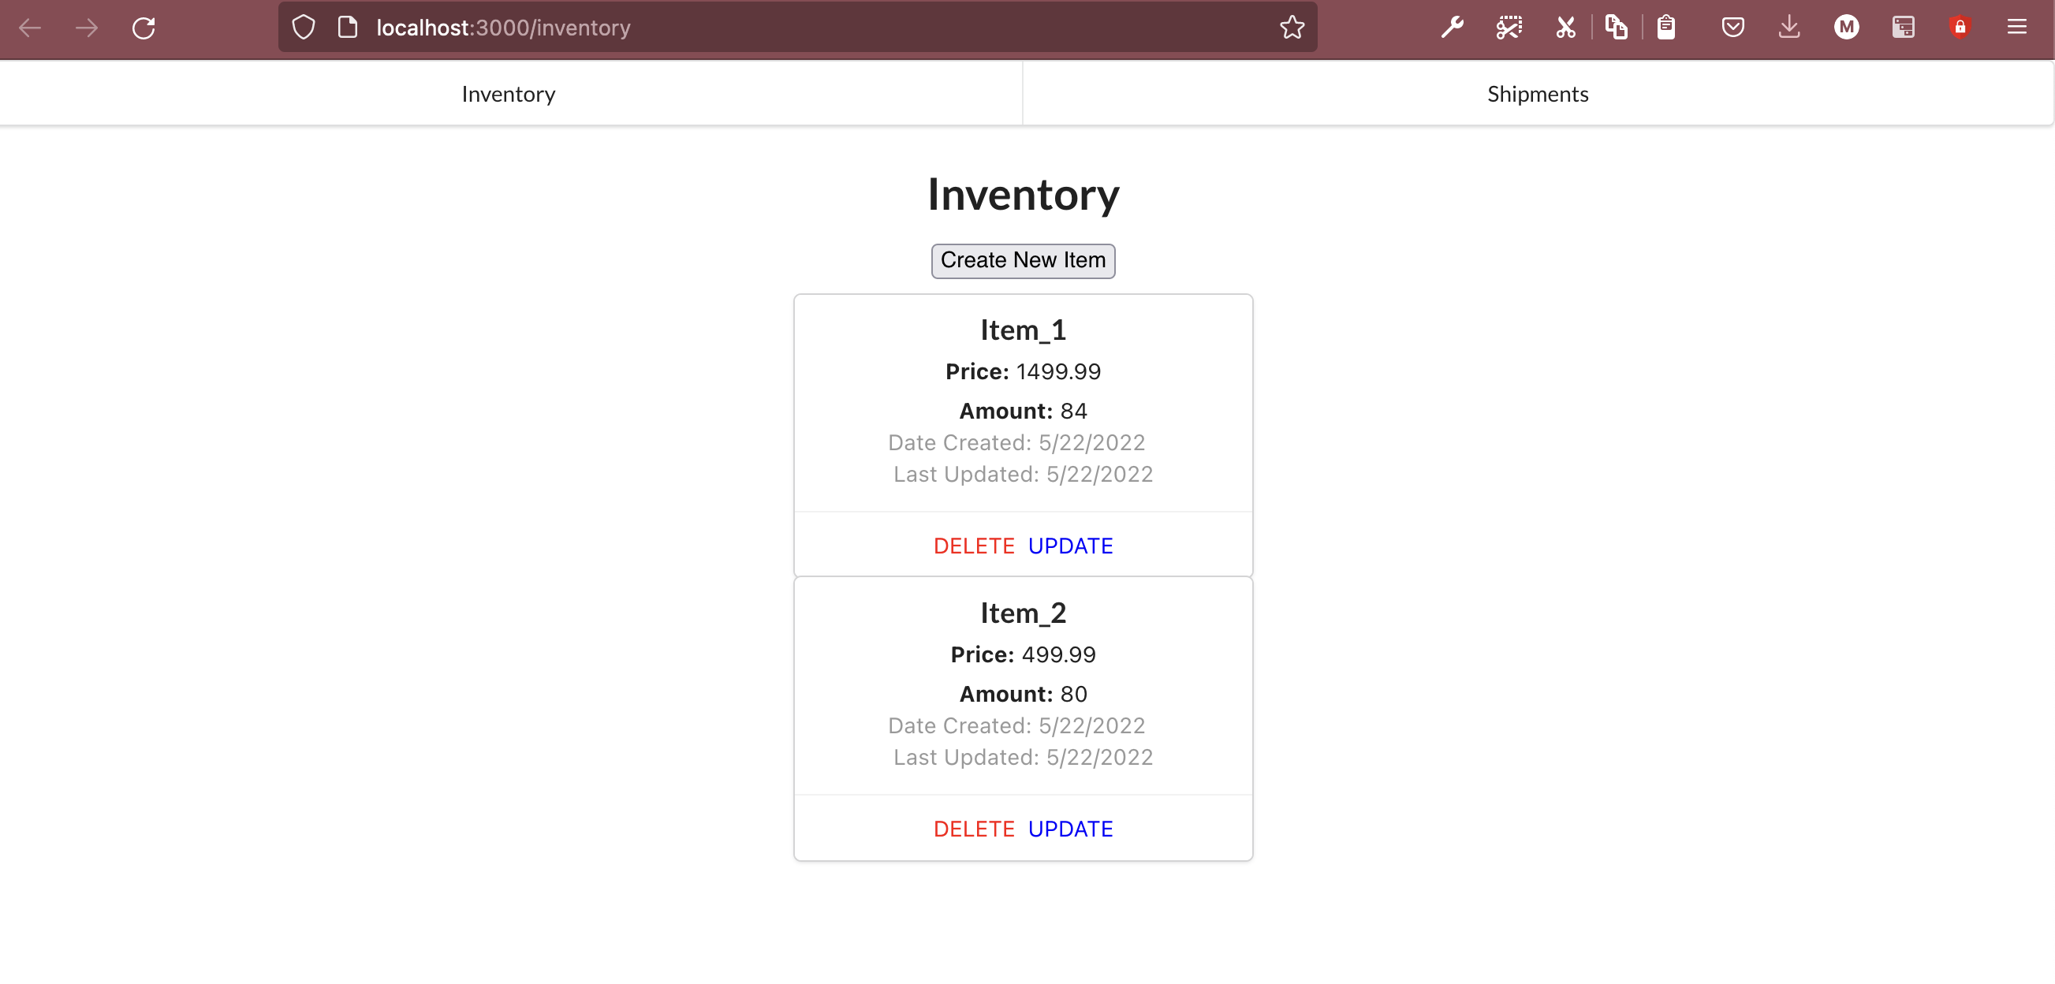Open the screenshot capture extension icon
The height and width of the screenshot is (984, 2055).
click(1509, 27)
